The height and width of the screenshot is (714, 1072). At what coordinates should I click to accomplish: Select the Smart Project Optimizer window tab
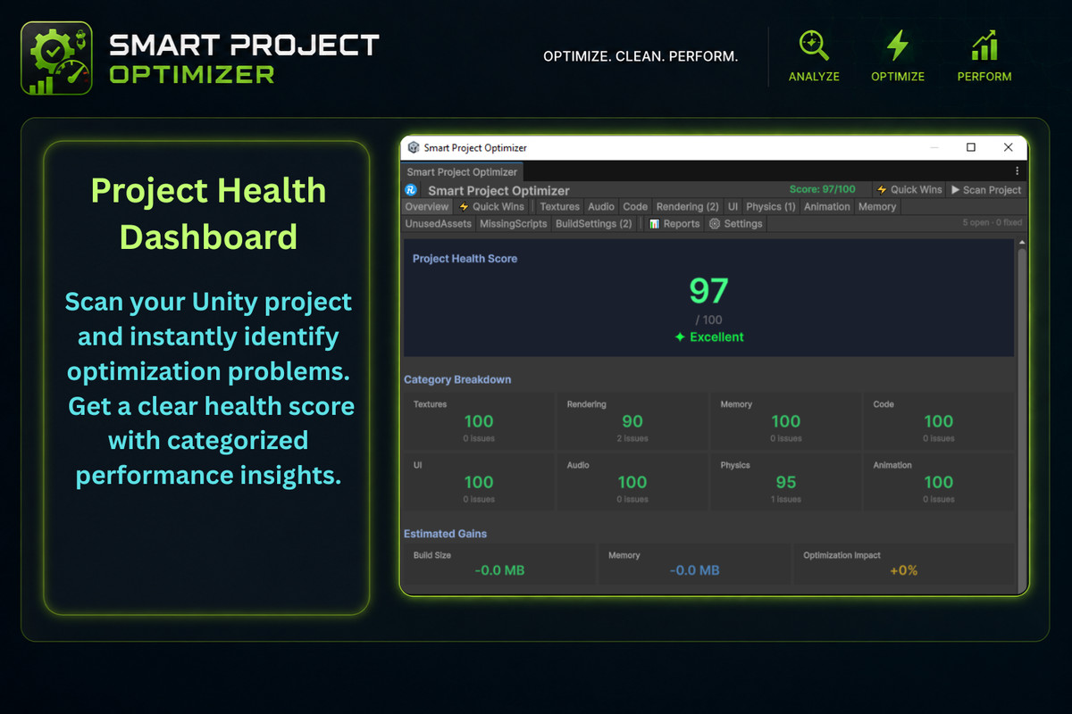tap(462, 171)
